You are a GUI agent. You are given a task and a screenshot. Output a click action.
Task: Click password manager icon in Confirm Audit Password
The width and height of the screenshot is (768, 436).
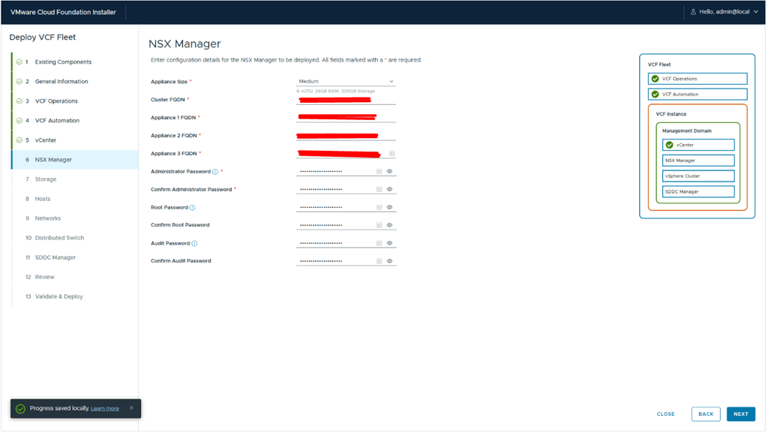tap(379, 262)
